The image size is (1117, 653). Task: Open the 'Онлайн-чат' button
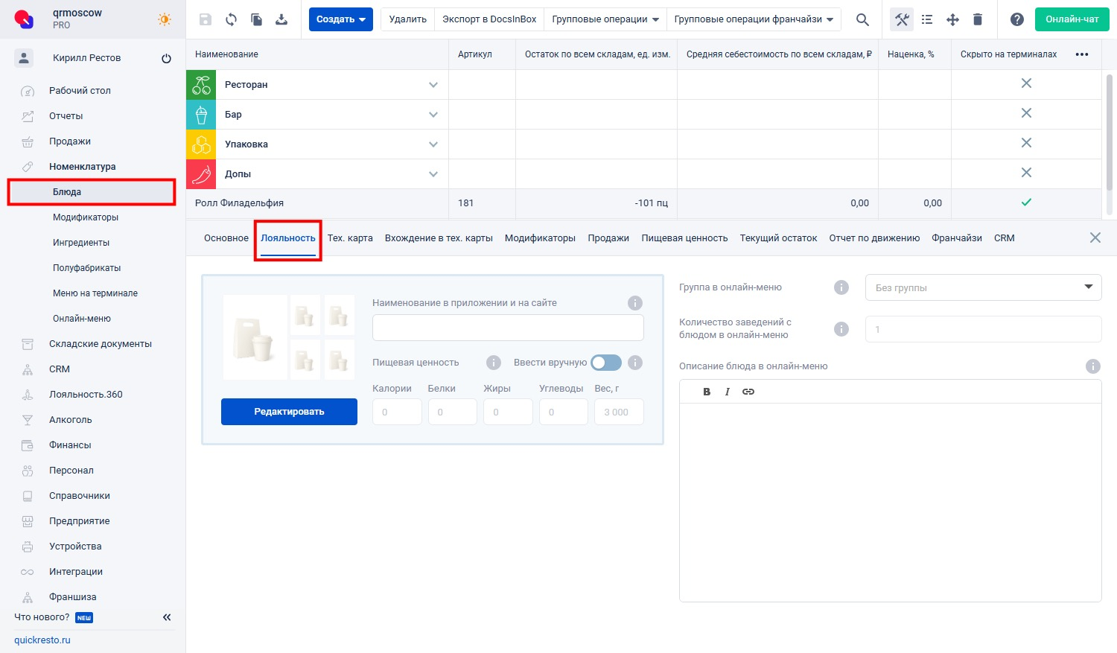coord(1072,19)
